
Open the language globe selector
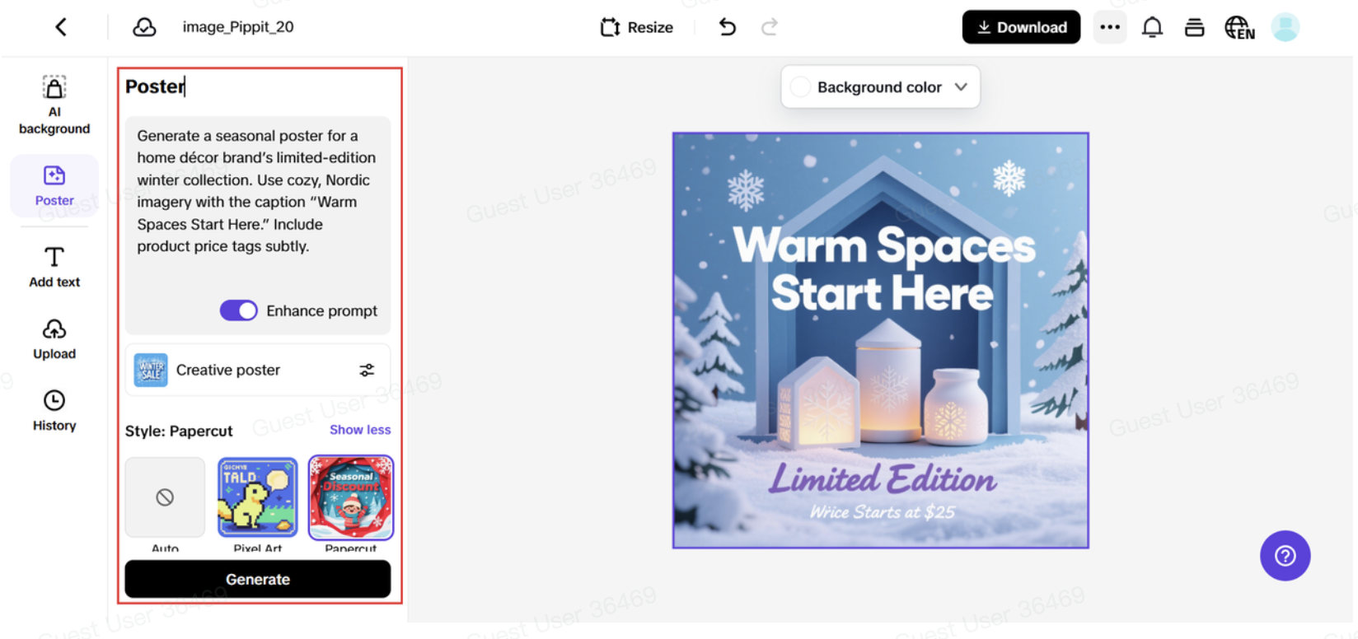(x=1239, y=27)
